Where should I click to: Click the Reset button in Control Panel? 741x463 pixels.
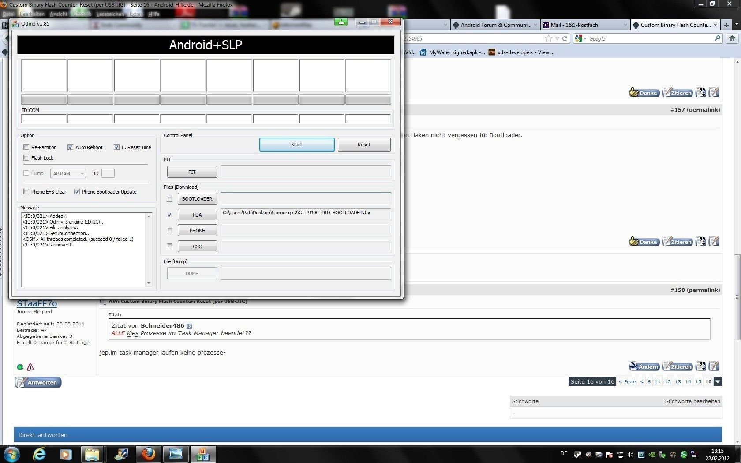click(364, 145)
